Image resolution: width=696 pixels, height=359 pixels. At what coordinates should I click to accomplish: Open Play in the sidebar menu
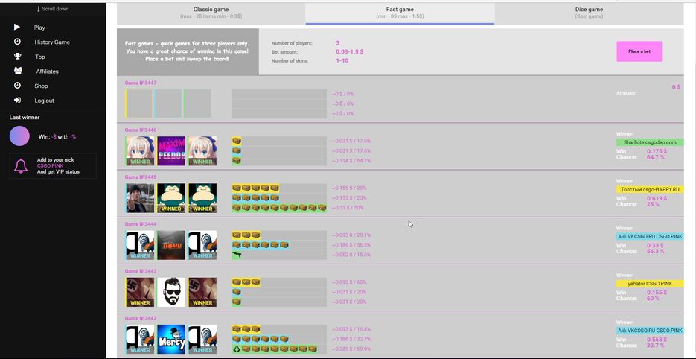tap(39, 28)
